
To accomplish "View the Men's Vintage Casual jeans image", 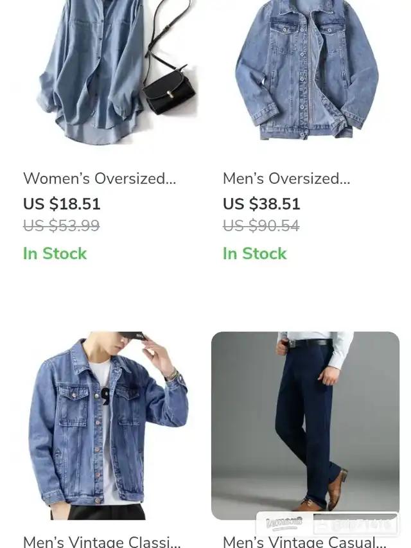I will pyautogui.click(x=306, y=425).
